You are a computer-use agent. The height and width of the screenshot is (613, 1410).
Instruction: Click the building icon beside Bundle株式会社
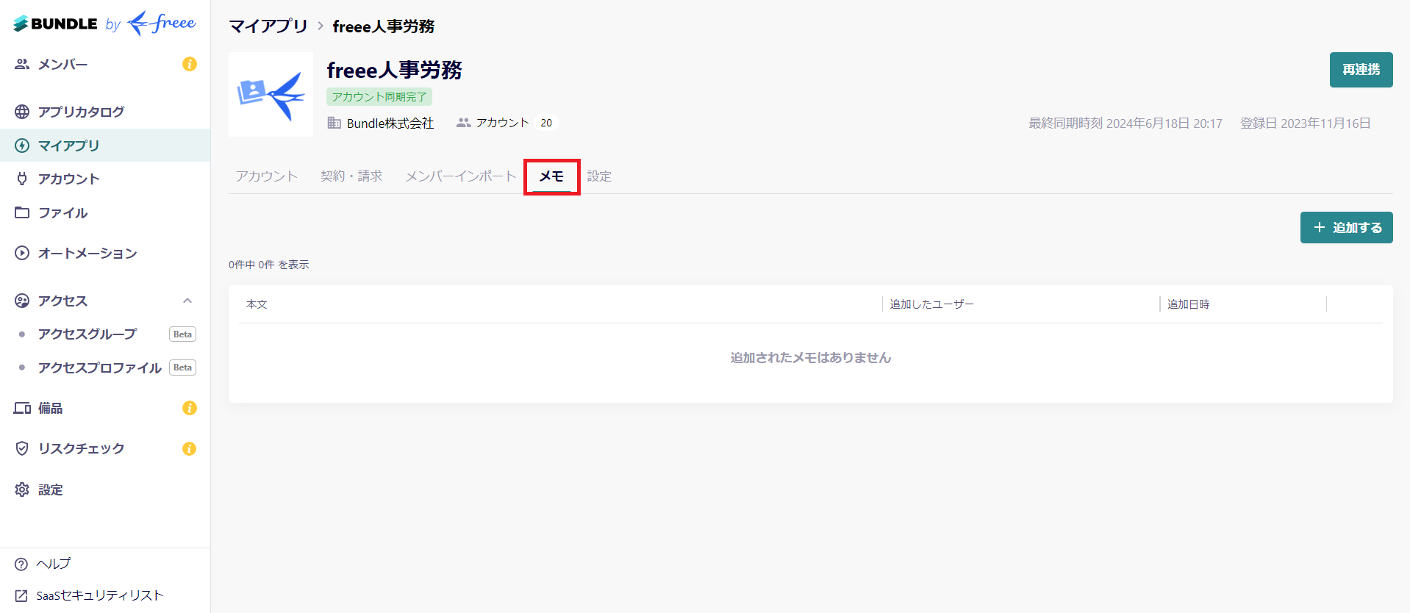334,123
